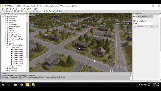Click the first blue globe toolbar icon
This screenshot has width=161, height=91.
pos(57,11)
